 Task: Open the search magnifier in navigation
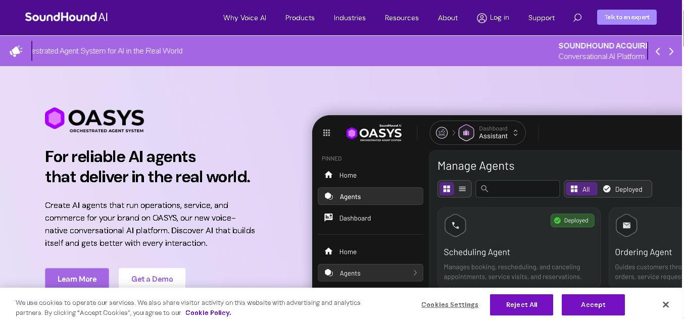tap(577, 18)
